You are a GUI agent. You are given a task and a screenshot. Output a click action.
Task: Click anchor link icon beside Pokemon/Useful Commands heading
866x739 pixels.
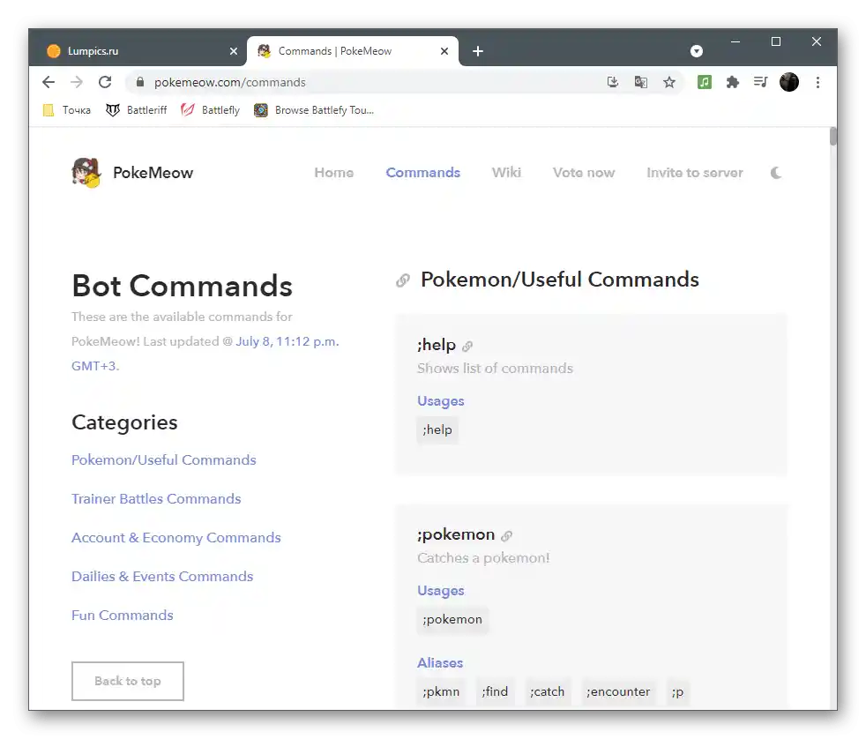(403, 280)
